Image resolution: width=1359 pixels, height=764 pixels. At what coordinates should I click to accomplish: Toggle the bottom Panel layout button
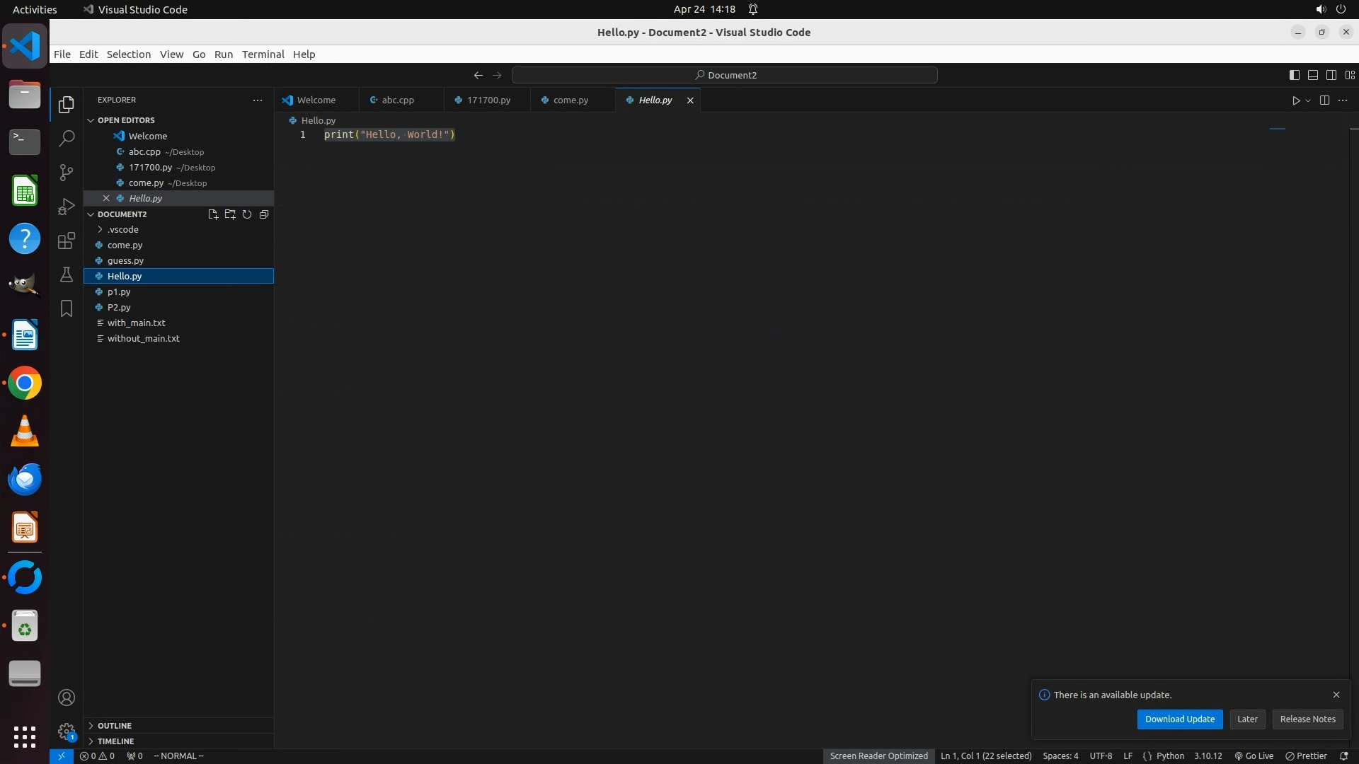point(1312,75)
